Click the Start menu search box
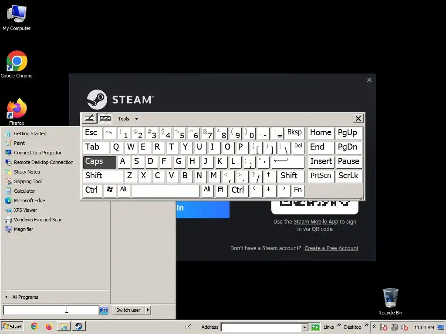Screen dimensions: 446x334 tap(51, 310)
